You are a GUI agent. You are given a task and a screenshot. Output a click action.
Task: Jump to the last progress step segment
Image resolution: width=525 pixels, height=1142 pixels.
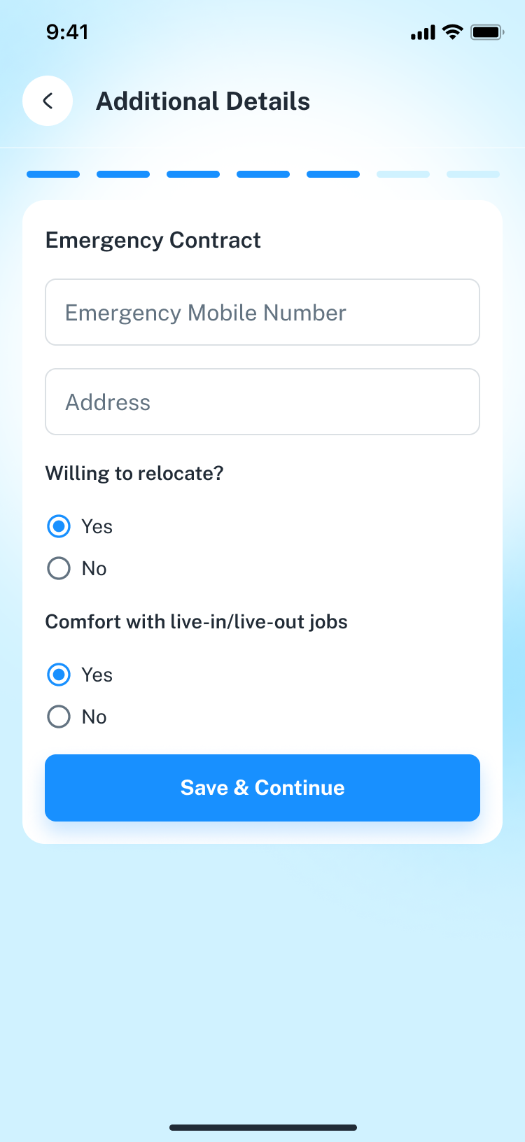click(x=473, y=174)
